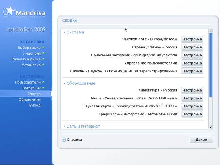Click the blue vertical scrollbar thumb
The height and width of the screenshot is (165, 220).
click(210, 65)
